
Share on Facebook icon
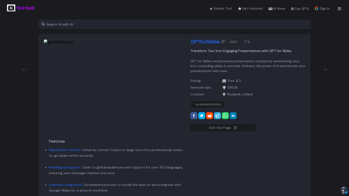point(194,116)
